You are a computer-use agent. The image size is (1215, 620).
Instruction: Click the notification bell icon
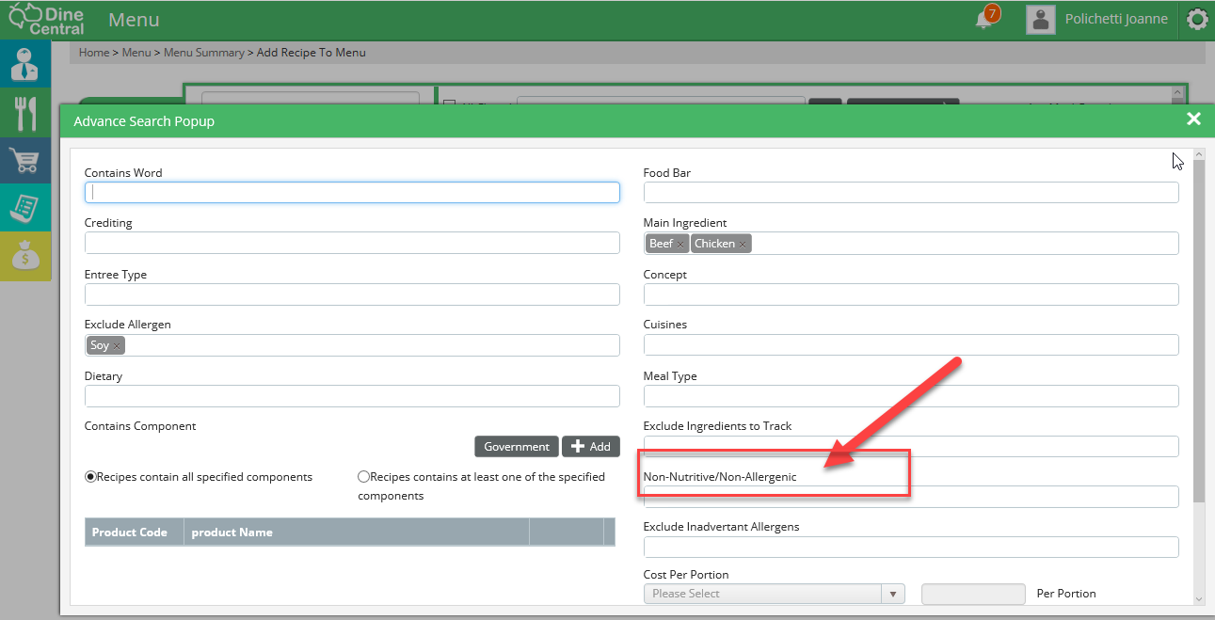(x=984, y=19)
